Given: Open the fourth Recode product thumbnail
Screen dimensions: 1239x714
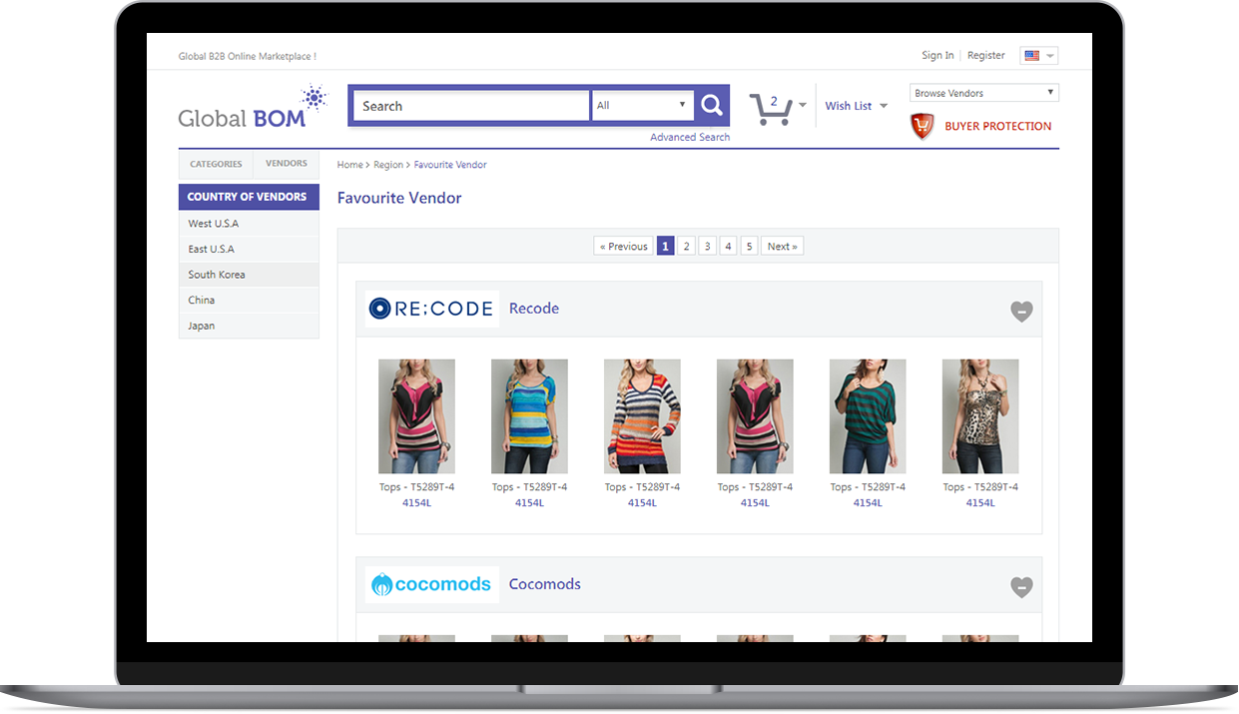Looking at the screenshot, I should click(755, 416).
